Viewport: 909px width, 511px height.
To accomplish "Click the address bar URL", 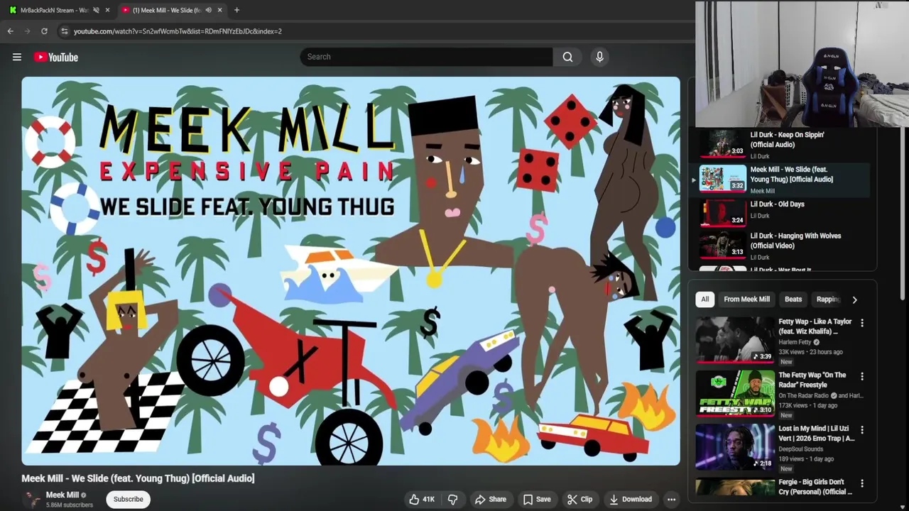I will coord(178,31).
